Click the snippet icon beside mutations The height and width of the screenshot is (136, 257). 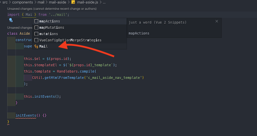(36, 34)
